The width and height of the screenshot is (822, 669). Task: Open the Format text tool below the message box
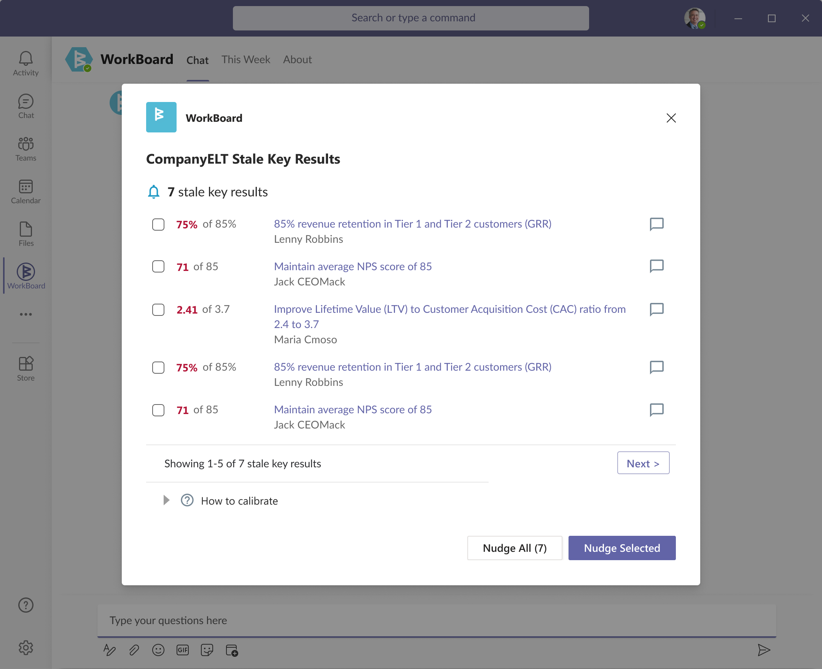[110, 650]
